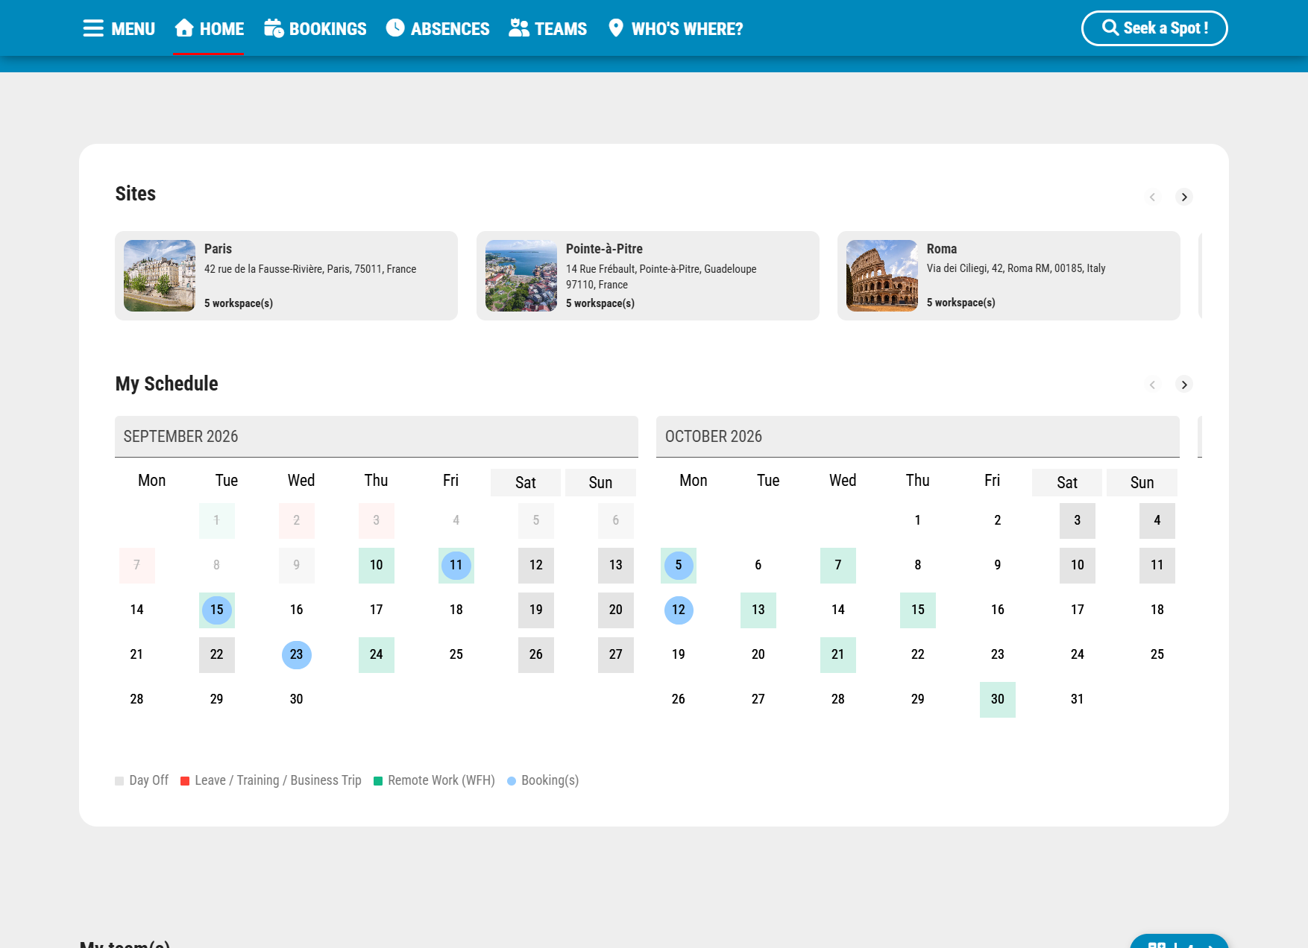Select September 22 day off
The width and height of the screenshot is (1308, 948).
tap(217, 655)
